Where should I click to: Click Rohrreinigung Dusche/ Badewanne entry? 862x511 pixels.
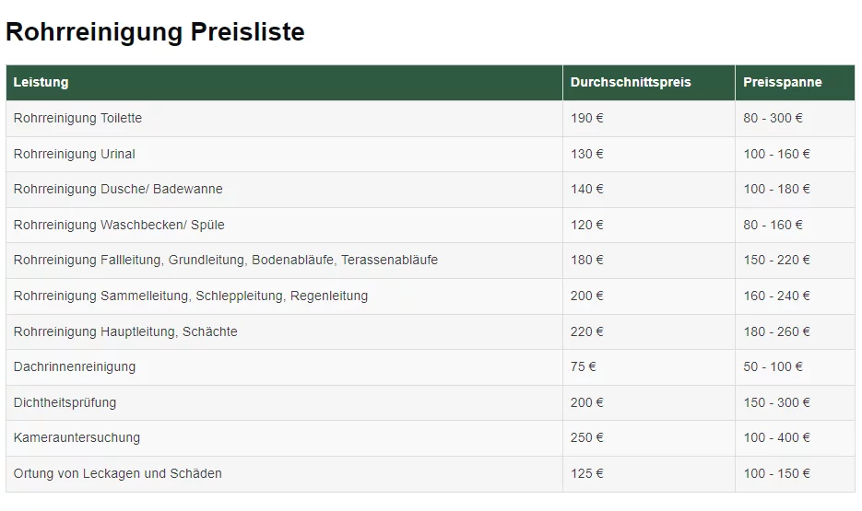pos(118,189)
